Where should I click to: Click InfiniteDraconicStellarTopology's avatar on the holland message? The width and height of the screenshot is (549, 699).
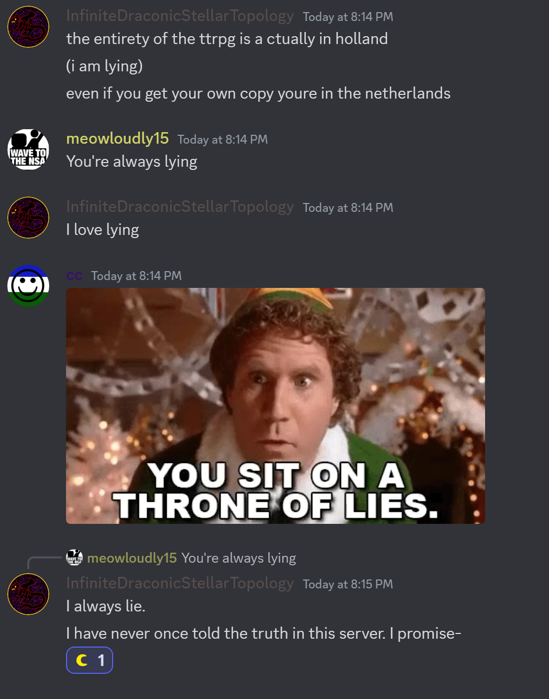[28, 27]
